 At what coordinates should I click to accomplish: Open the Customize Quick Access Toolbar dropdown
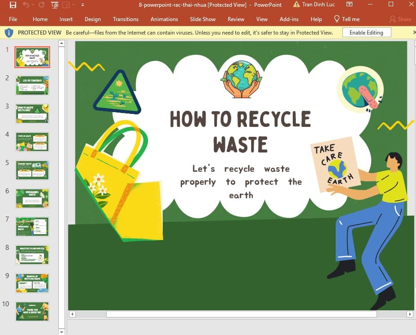82,4
